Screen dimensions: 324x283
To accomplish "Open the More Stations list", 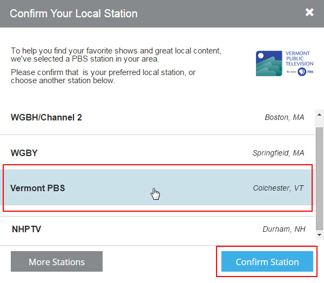I will 57,261.
